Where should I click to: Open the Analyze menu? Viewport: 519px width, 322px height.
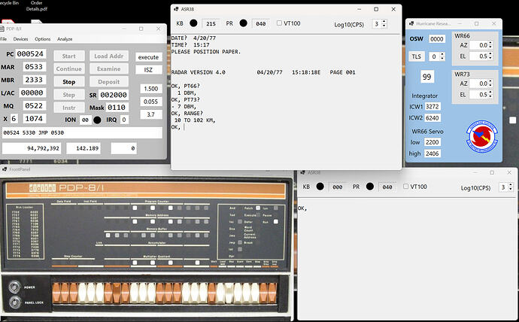65,39
